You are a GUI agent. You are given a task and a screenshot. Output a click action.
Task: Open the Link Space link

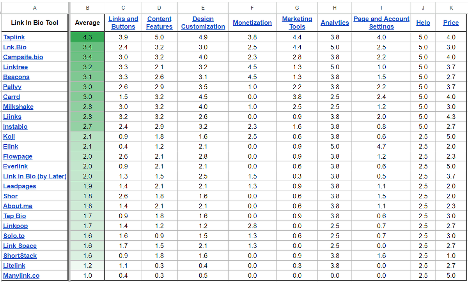pyautogui.click(x=20, y=245)
